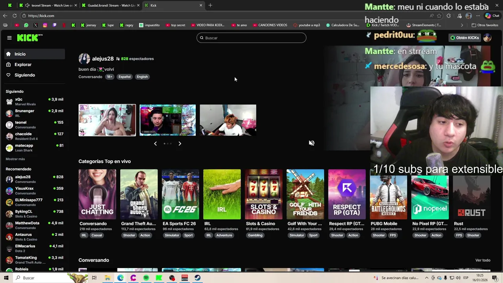Viewport: 503px width, 283px height.
Task: Open teonel channel in the sidebar
Action: pyautogui.click(x=35, y=125)
